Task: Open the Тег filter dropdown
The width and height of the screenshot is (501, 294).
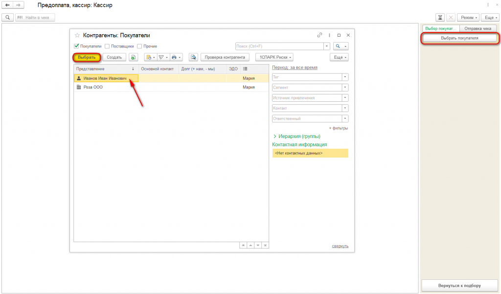Action: tap(345, 77)
